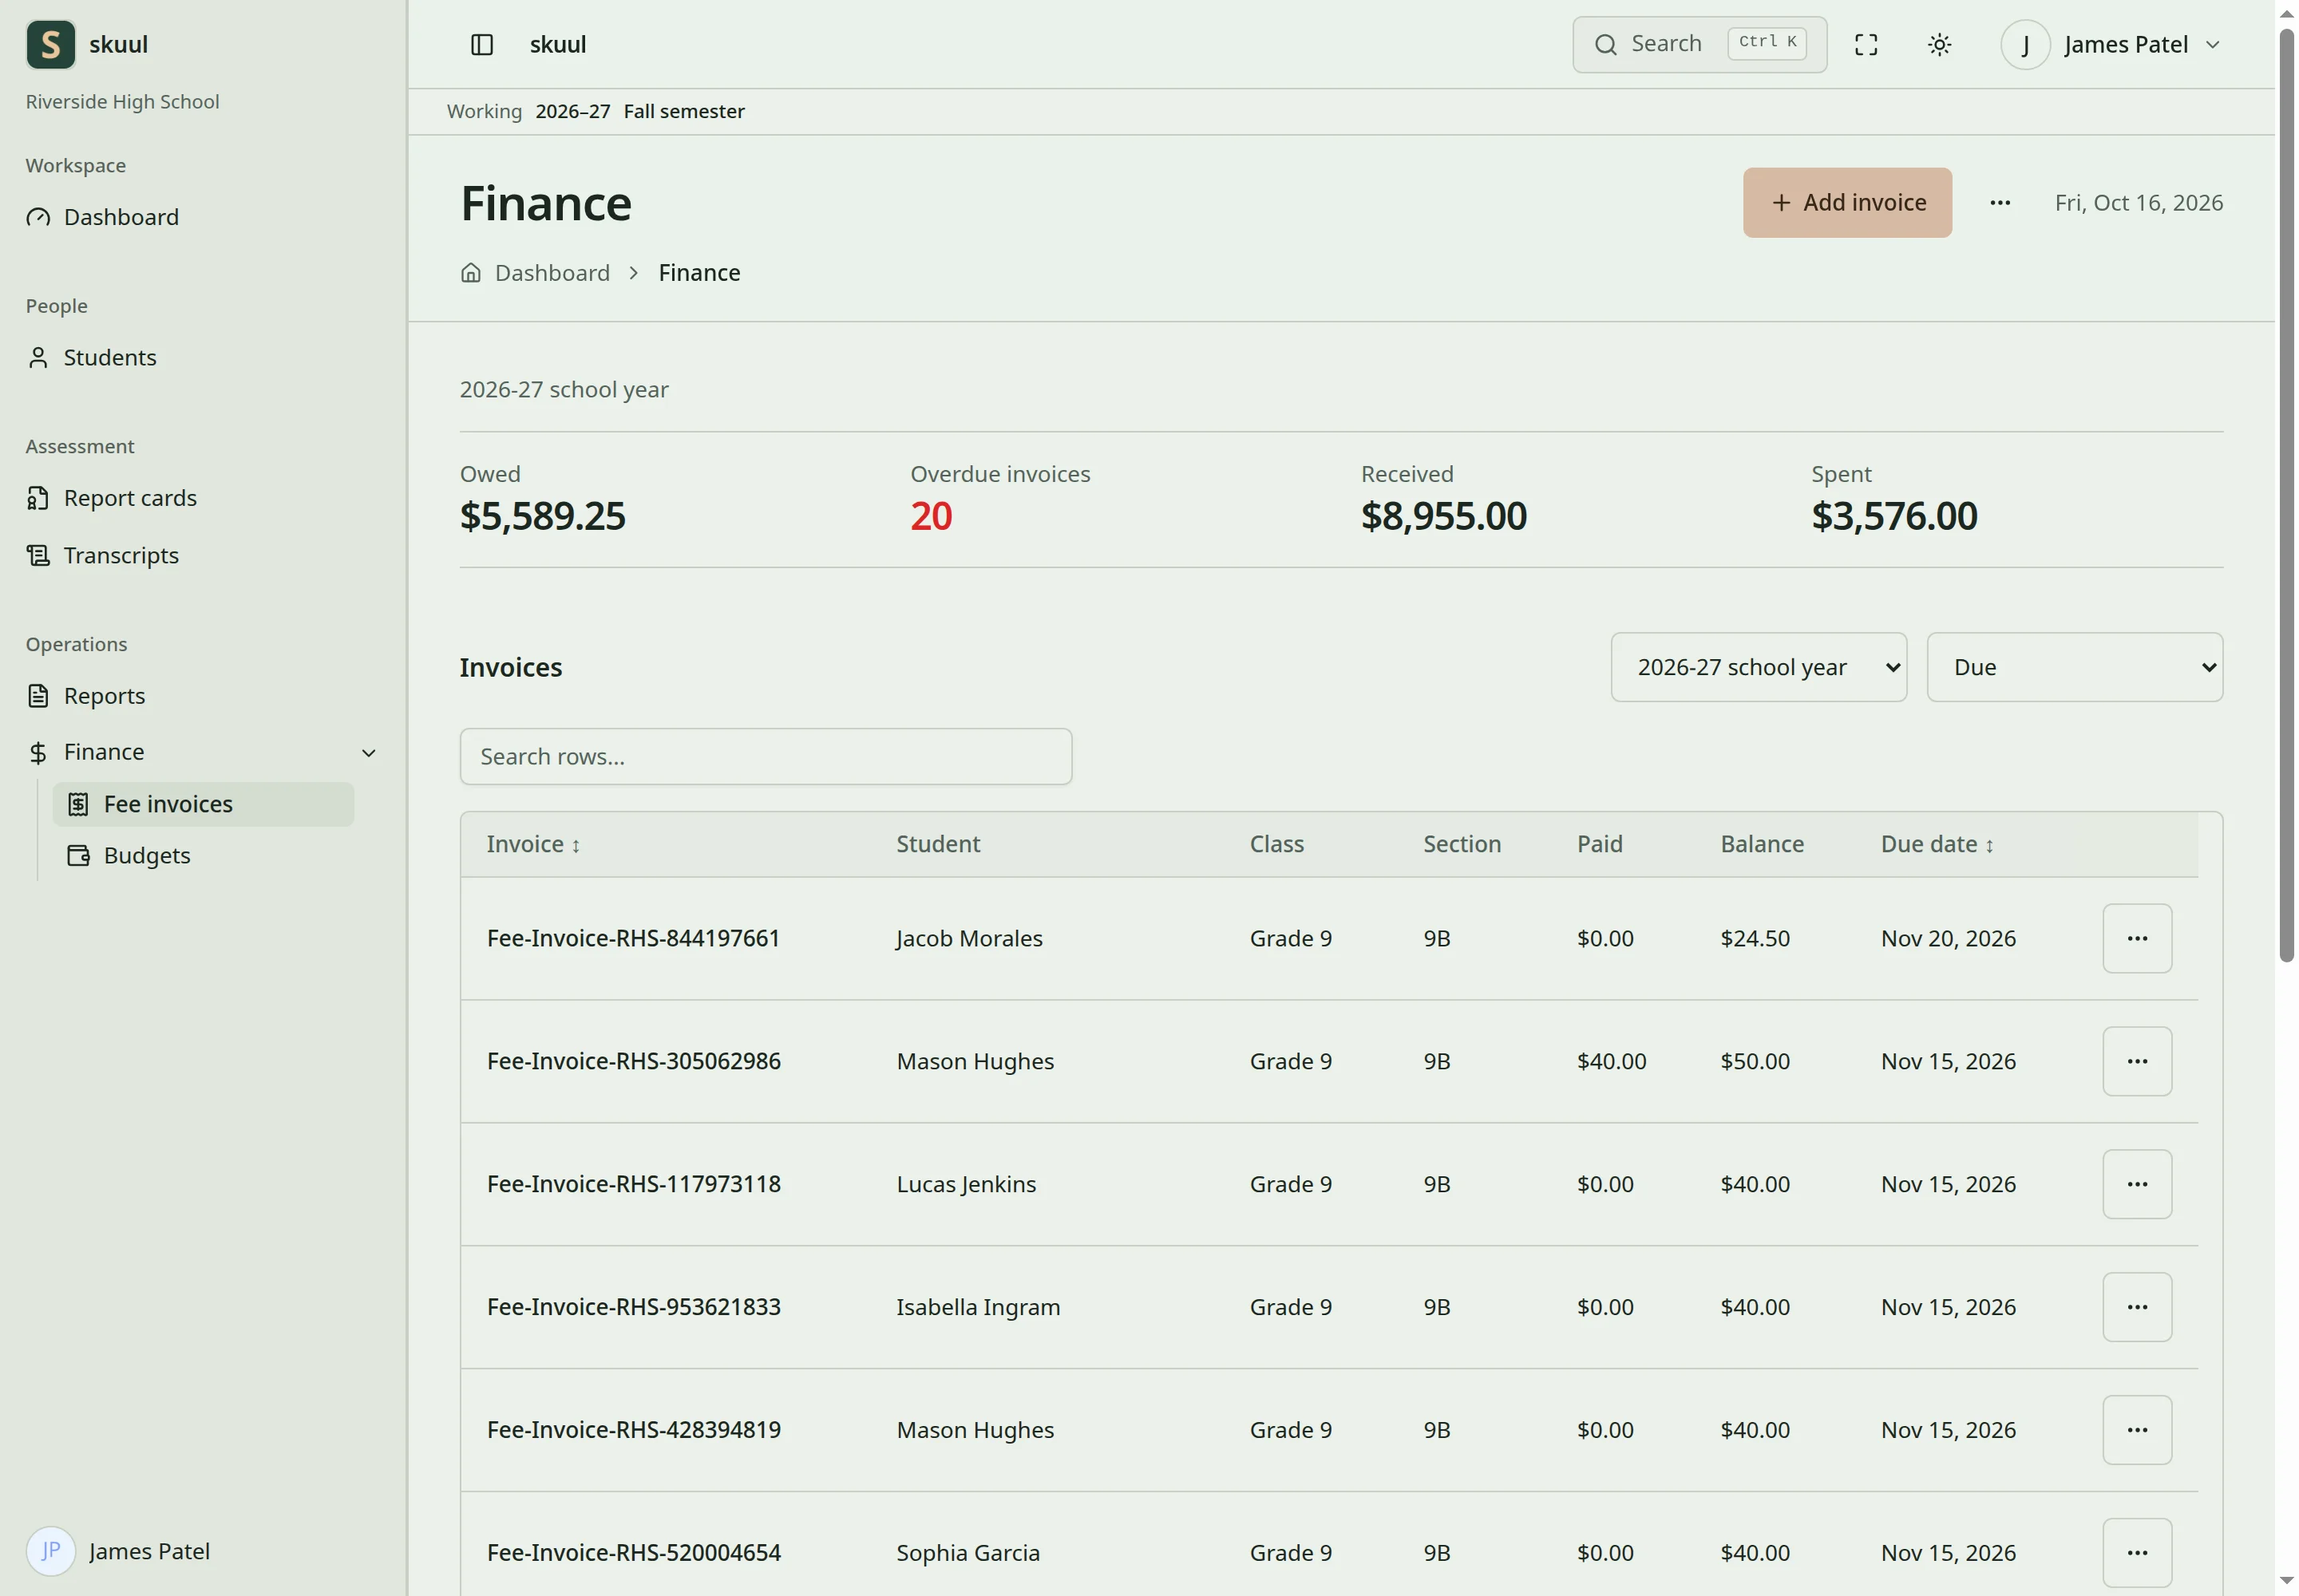Screen dimensions: 2299x1596
Task: Collapse the Finance sidebar group chevron
Action: click(368, 753)
